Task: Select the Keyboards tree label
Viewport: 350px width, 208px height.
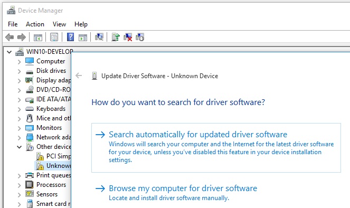Action: [51, 109]
